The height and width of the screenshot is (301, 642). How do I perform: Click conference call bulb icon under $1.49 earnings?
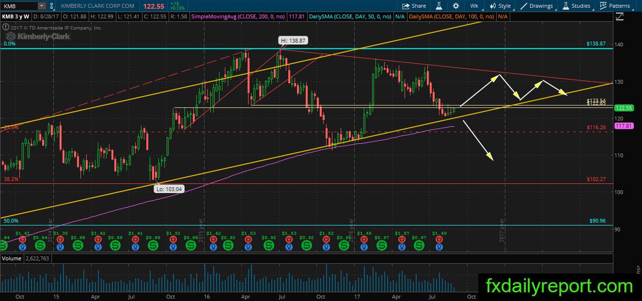pos(439,246)
